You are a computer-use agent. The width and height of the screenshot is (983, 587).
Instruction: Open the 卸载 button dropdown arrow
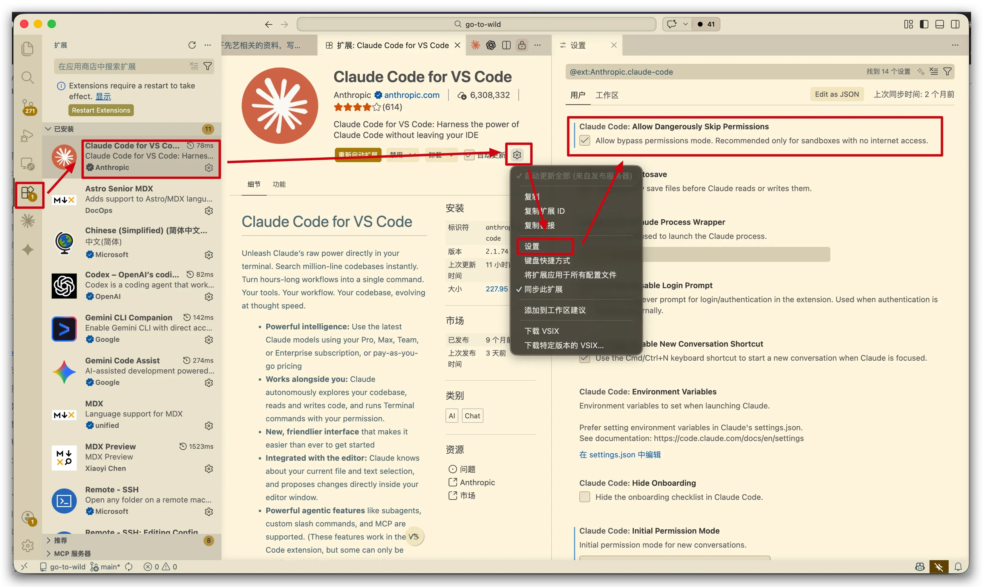coord(451,155)
